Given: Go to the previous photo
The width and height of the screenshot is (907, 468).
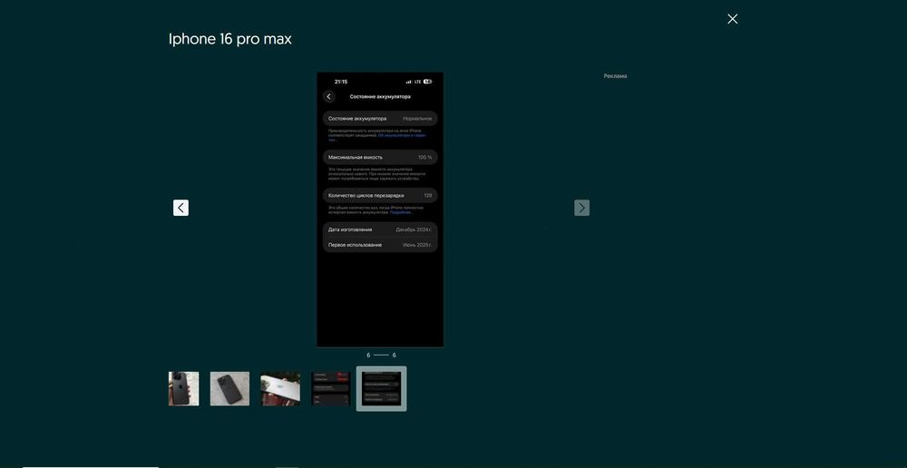Looking at the screenshot, I should (x=181, y=208).
